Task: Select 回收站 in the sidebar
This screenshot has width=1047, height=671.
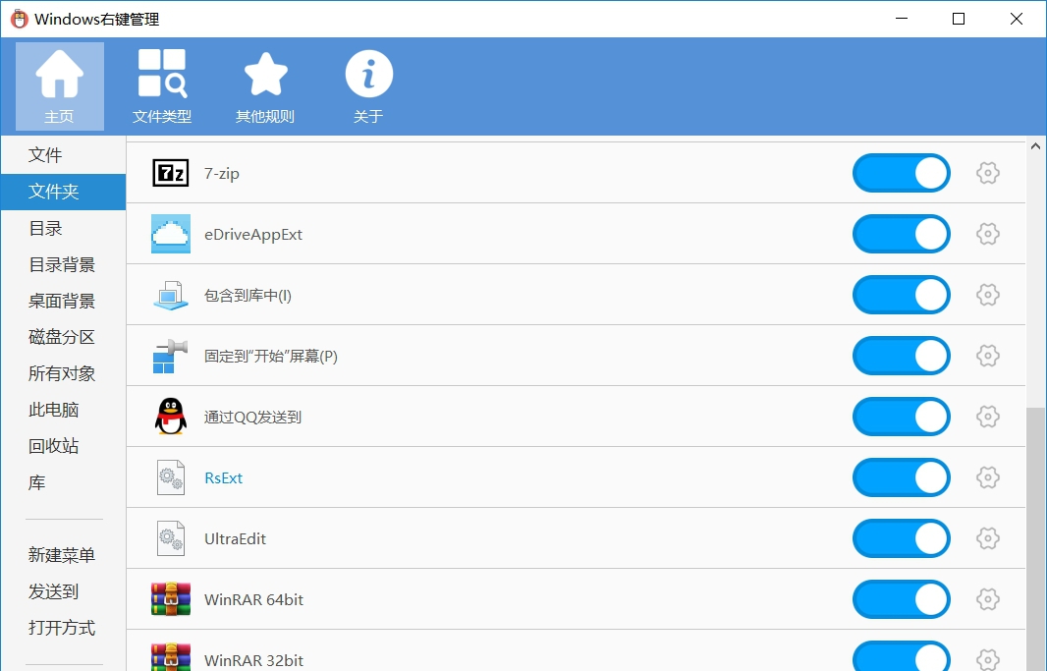Action: [x=61, y=446]
